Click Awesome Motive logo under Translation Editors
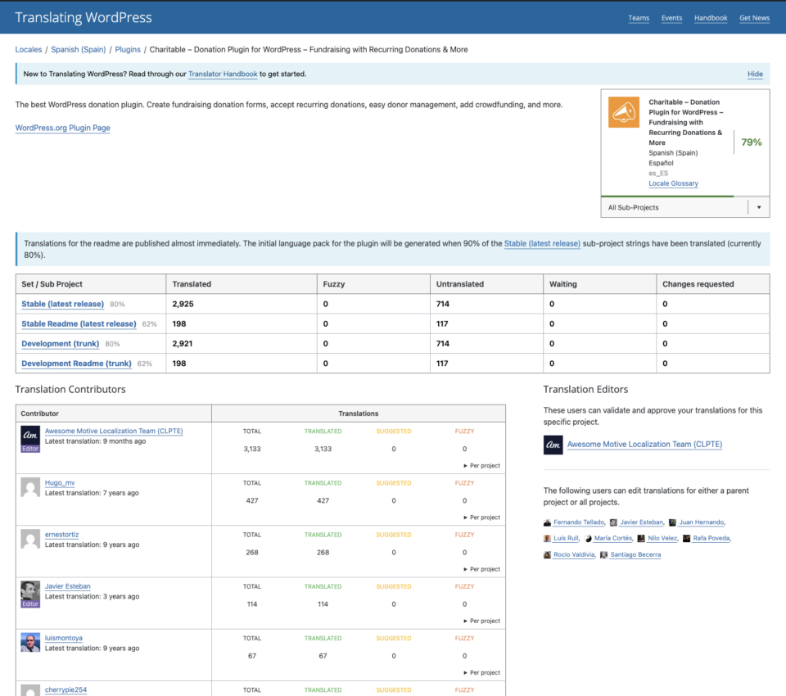The image size is (786, 696). [553, 445]
